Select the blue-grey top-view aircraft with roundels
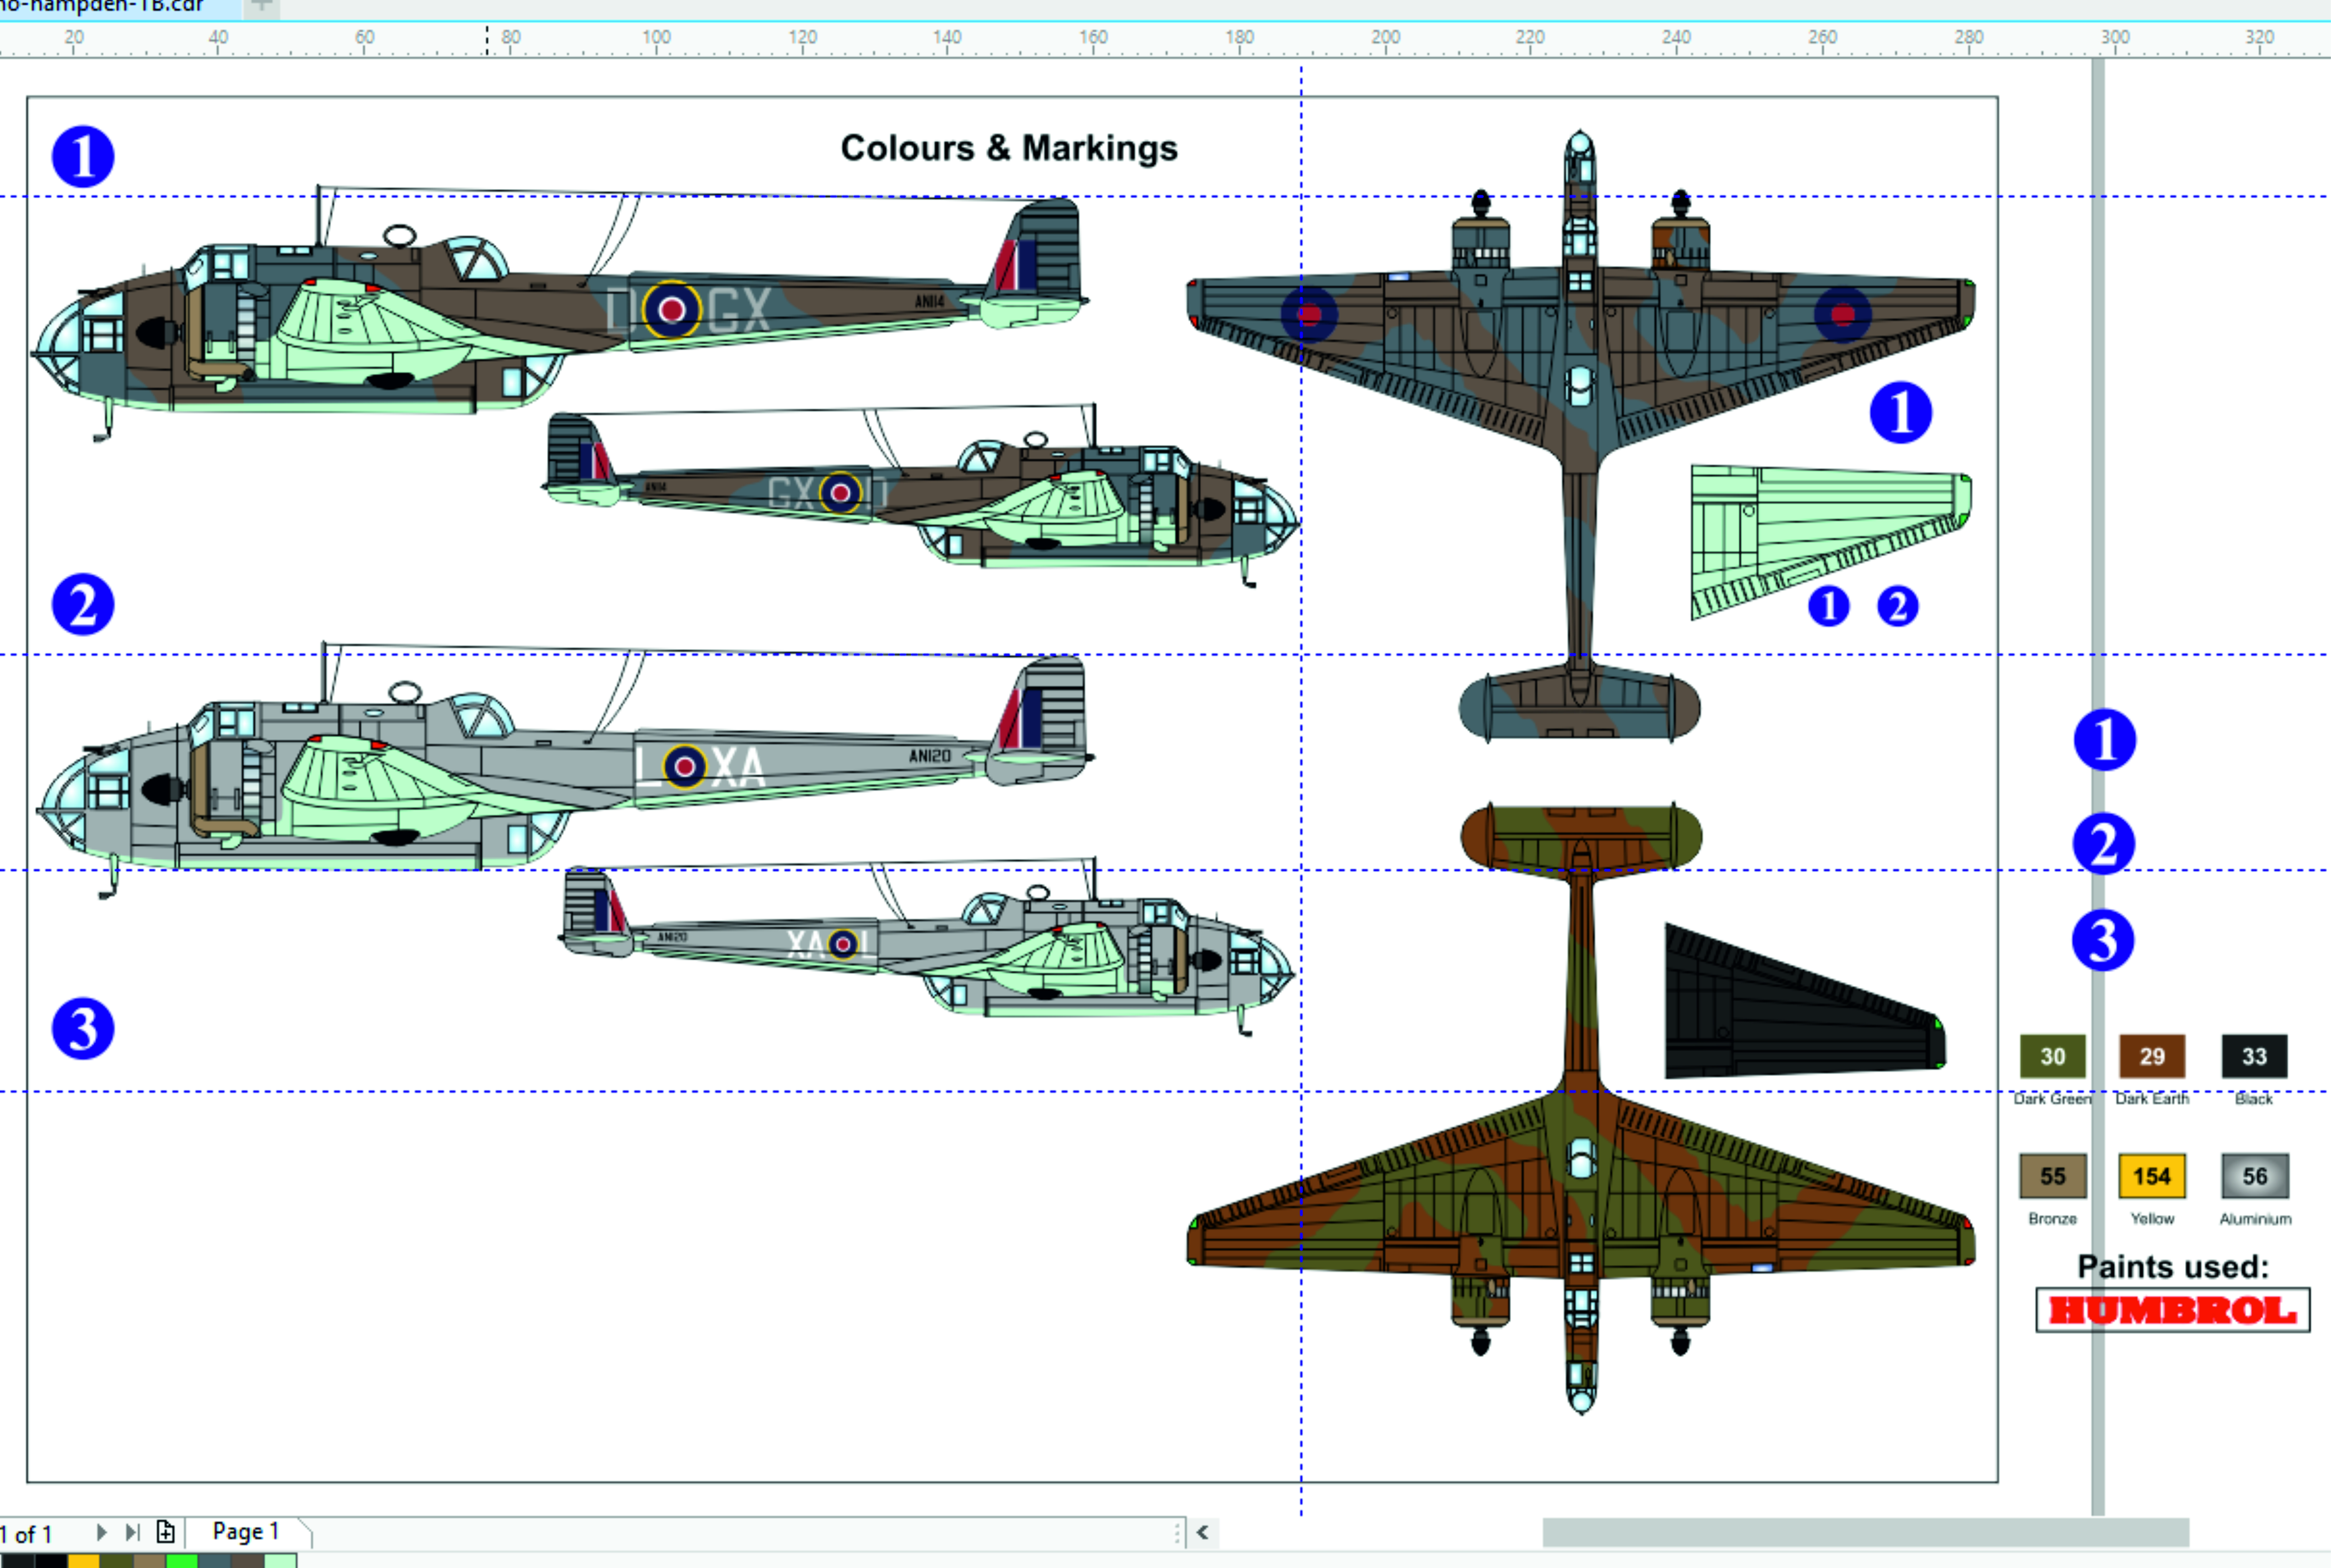 pyautogui.click(x=1580, y=436)
